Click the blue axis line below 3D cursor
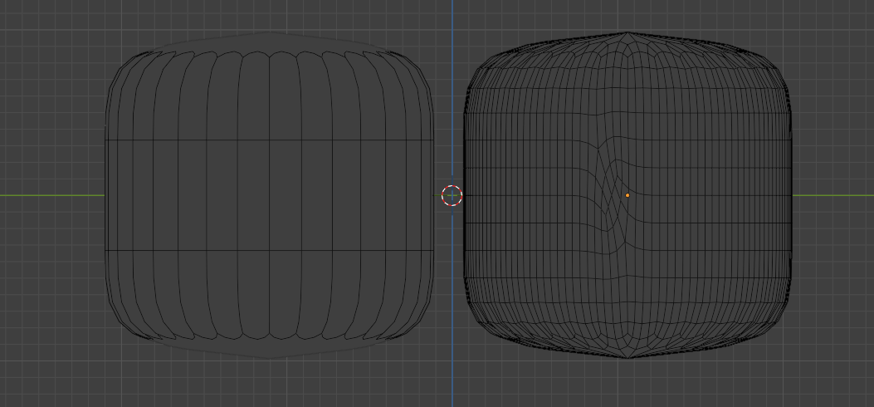This screenshot has width=874, height=407. [452, 306]
